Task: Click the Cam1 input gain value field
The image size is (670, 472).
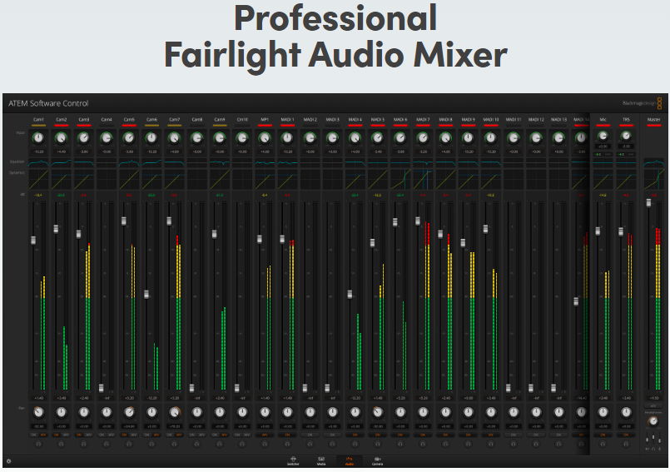Action: point(38,152)
